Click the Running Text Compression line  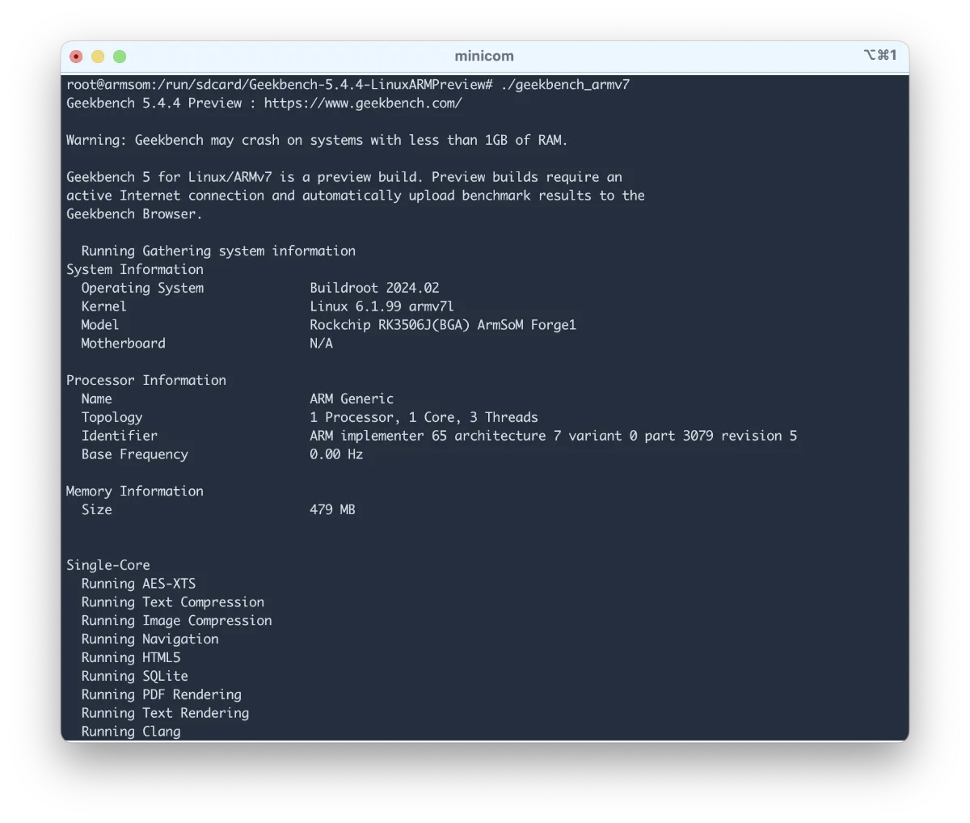[x=173, y=602]
